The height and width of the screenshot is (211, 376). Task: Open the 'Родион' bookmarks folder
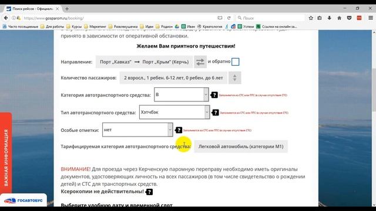[164, 26]
